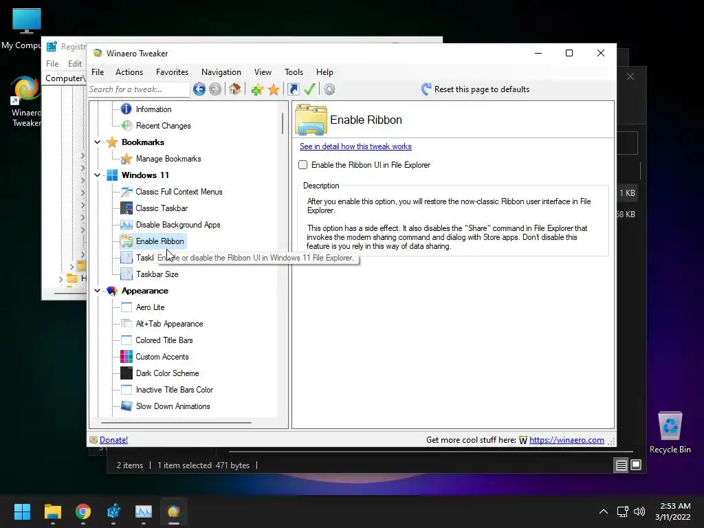Add bookmark with green-plus star icon
The image size is (704, 528).
[x=257, y=89]
